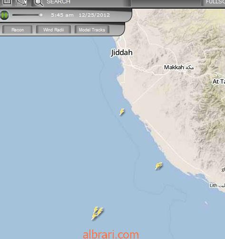Viewport: 225px width, 239px height.
Task: Click the 12/25/2012 date display
Action: click(x=94, y=15)
